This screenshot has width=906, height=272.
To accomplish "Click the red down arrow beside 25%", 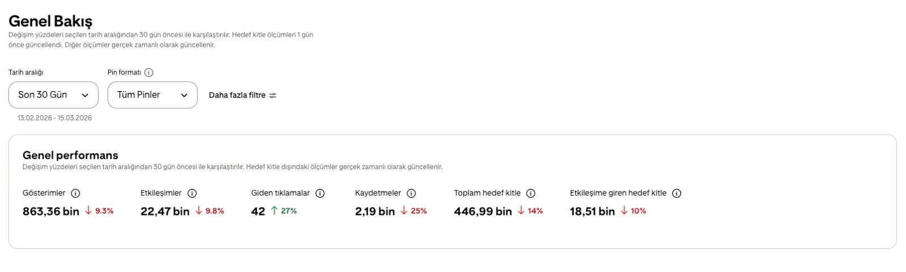I will point(404,210).
